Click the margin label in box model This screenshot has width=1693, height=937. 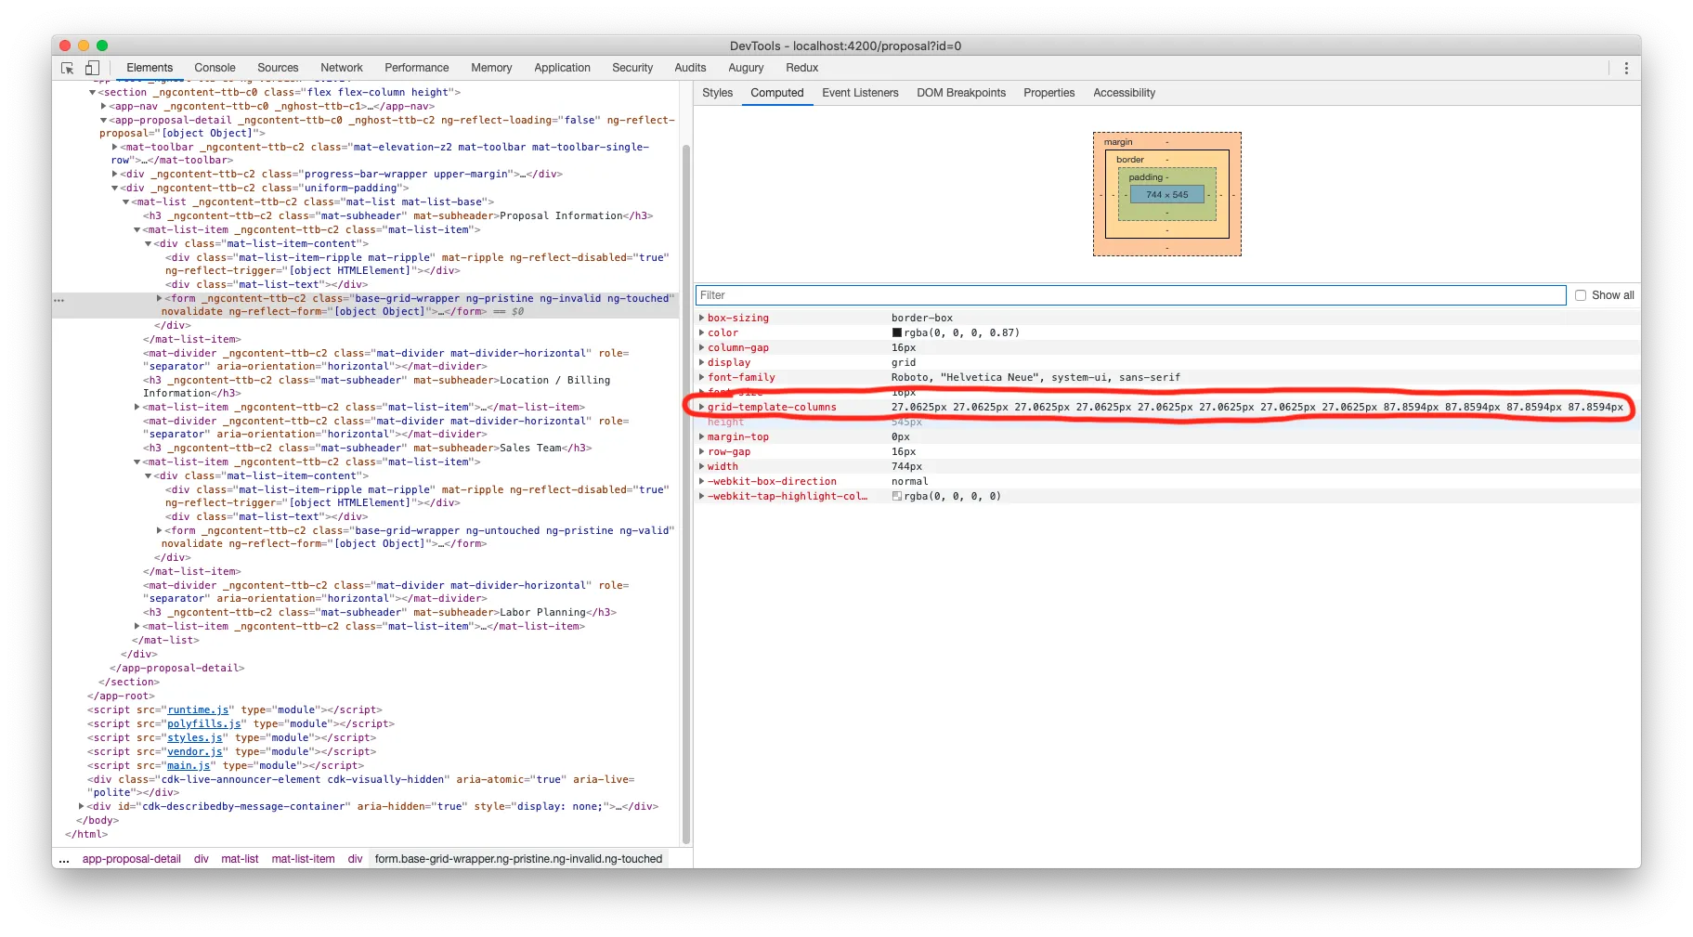[x=1118, y=142]
